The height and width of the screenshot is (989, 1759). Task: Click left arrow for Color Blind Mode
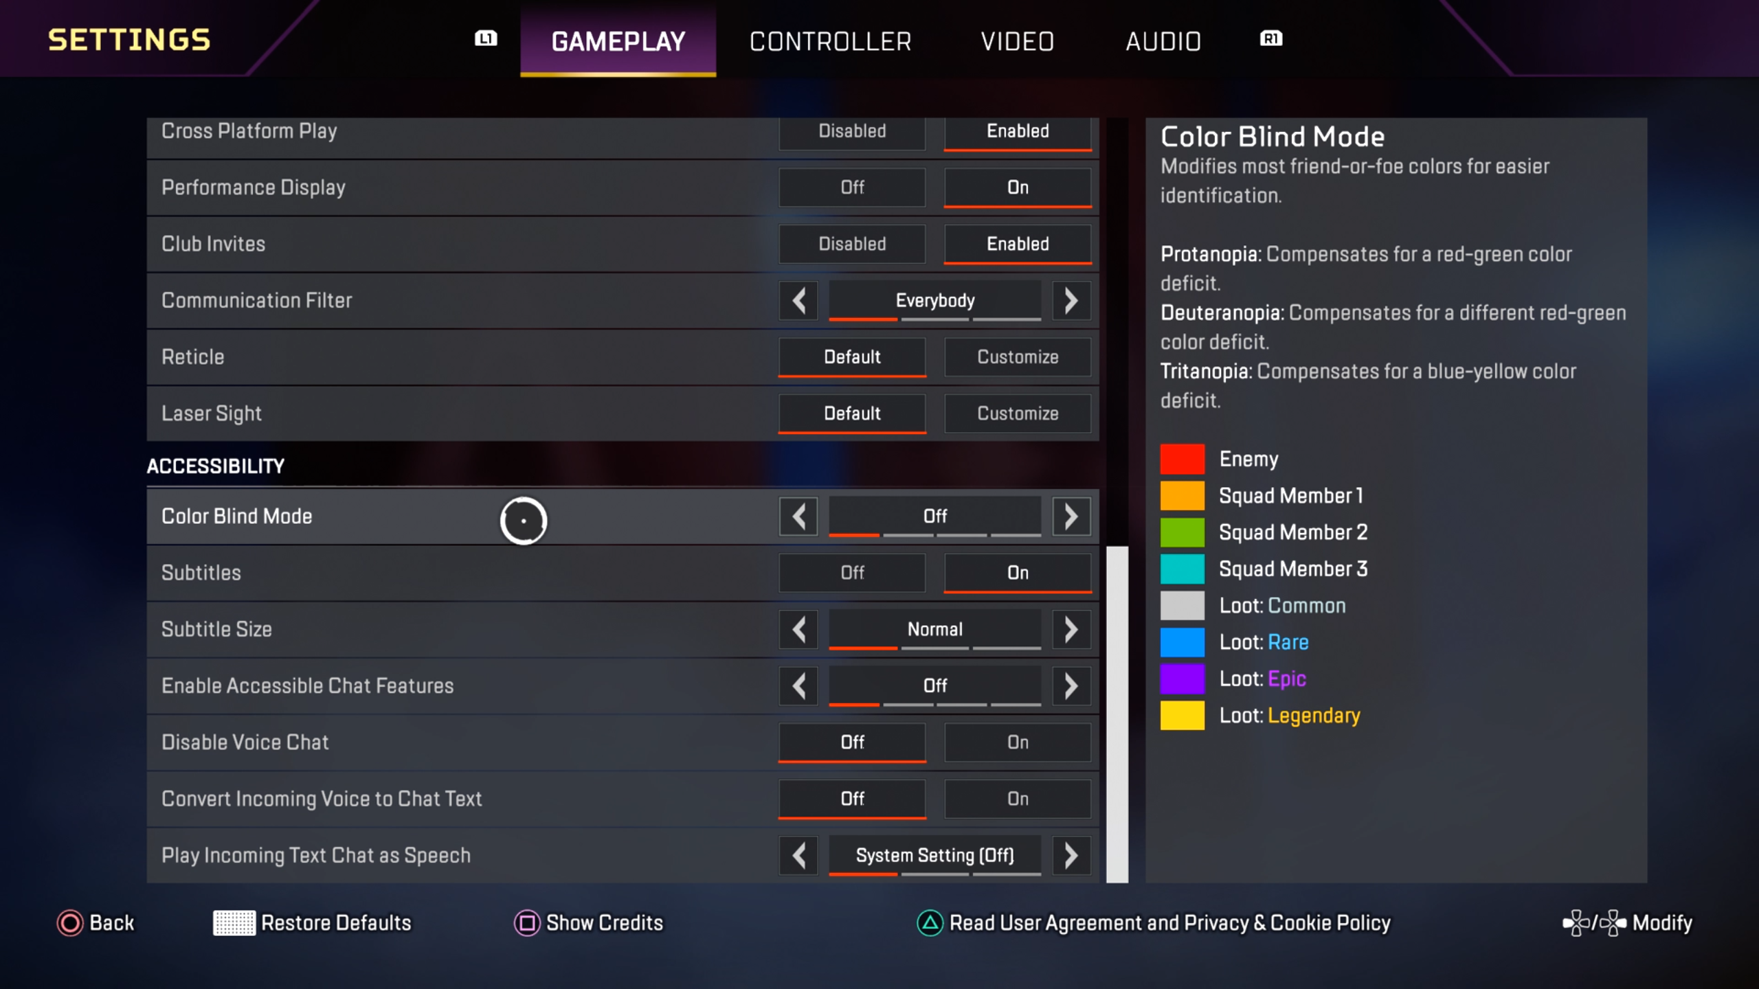tap(798, 516)
